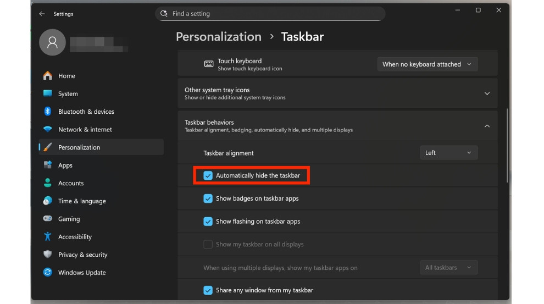Open Time & language settings page
The height and width of the screenshot is (304, 544).
click(x=82, y=201)
